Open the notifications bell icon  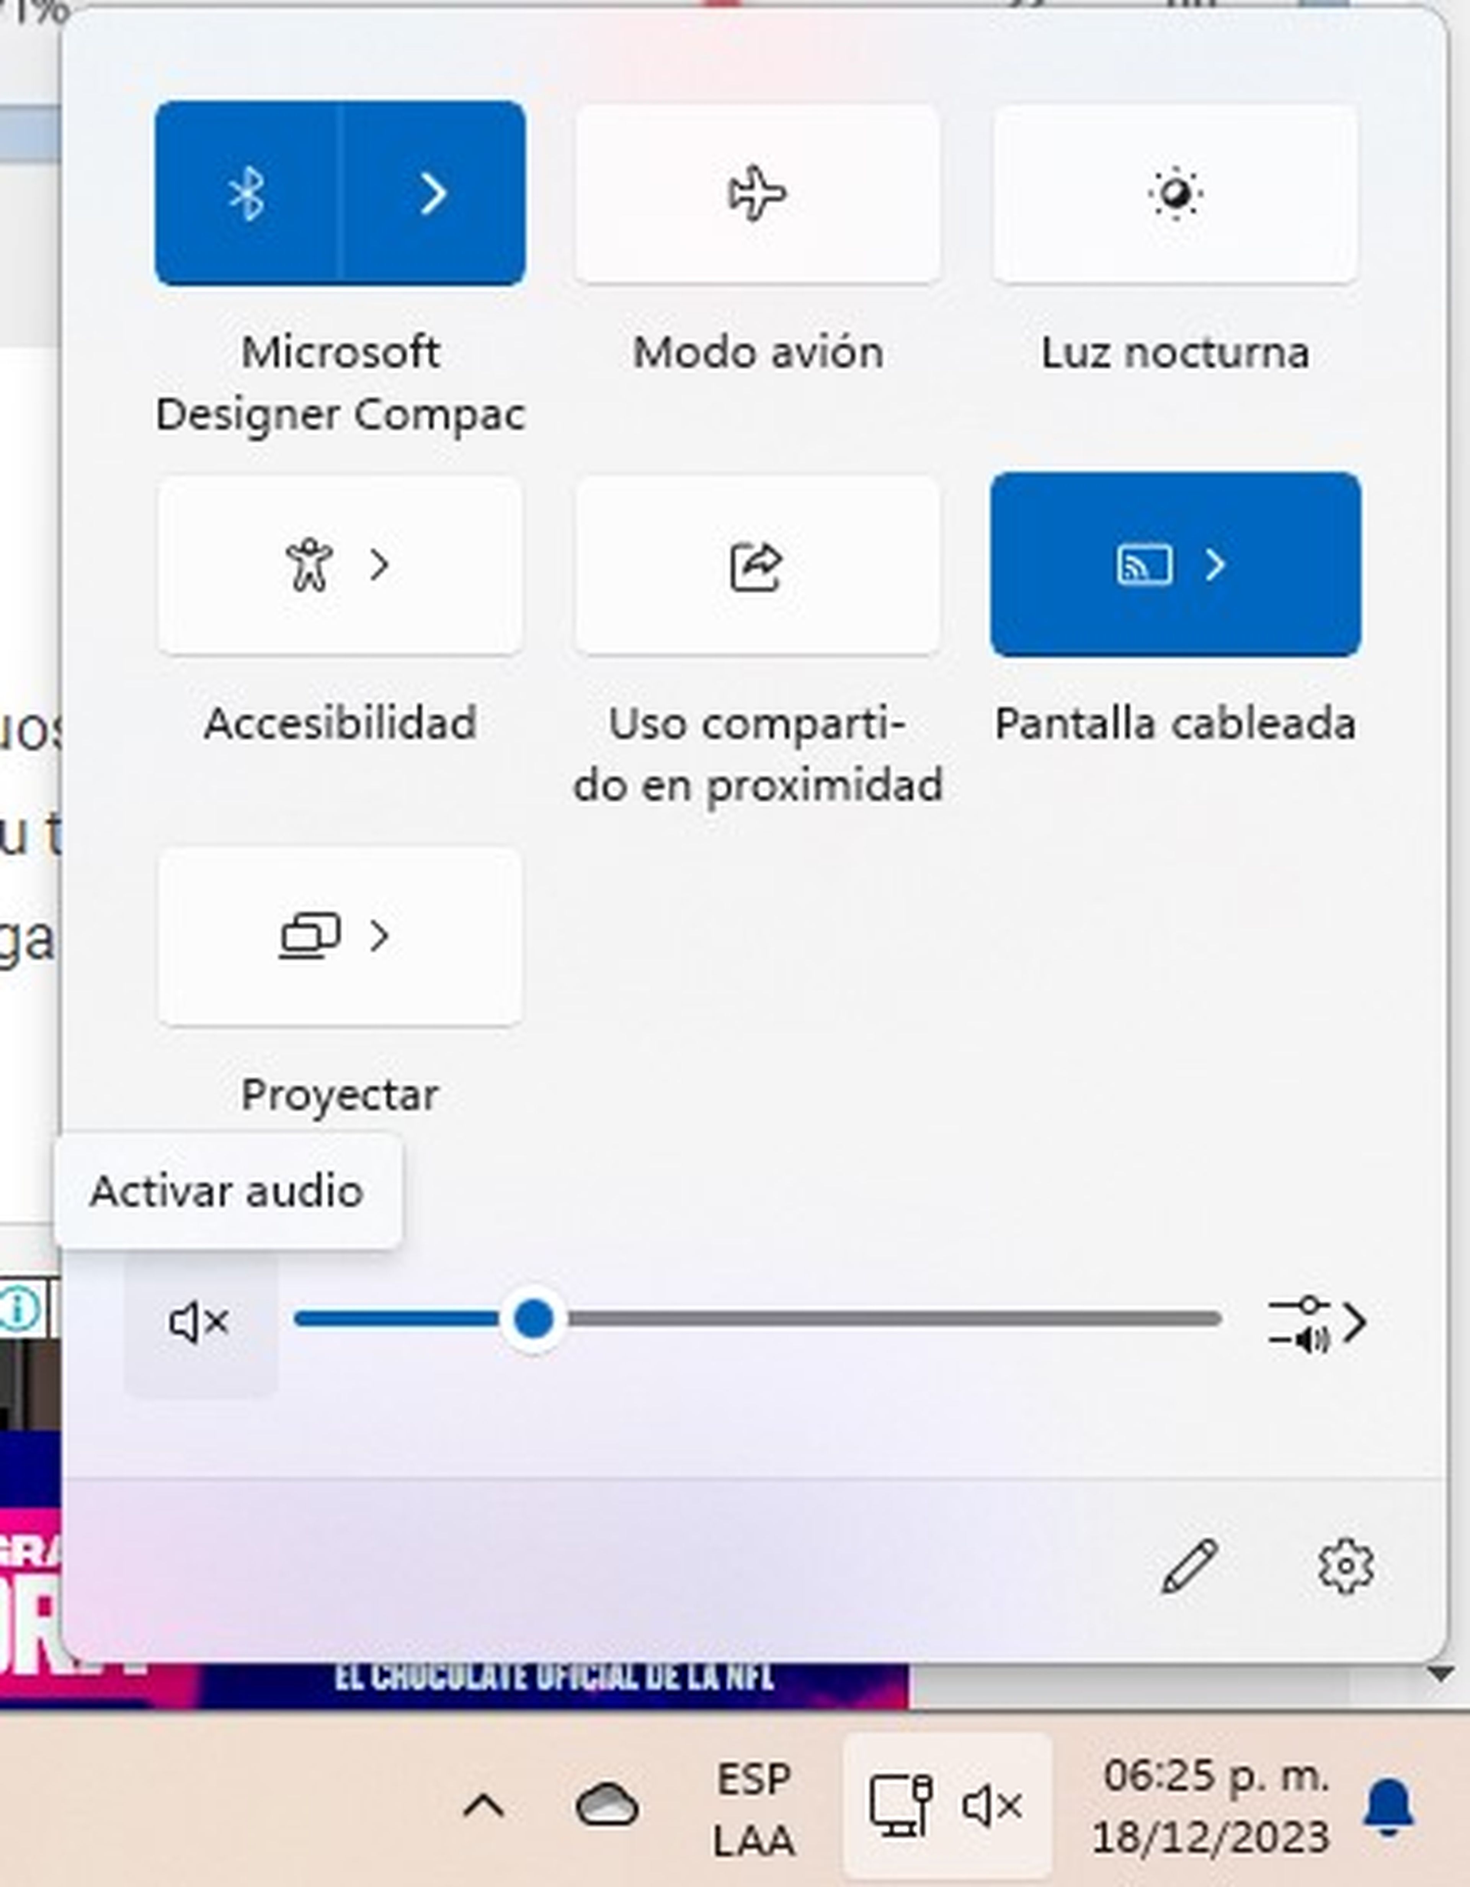(x=1389, y=1807)
